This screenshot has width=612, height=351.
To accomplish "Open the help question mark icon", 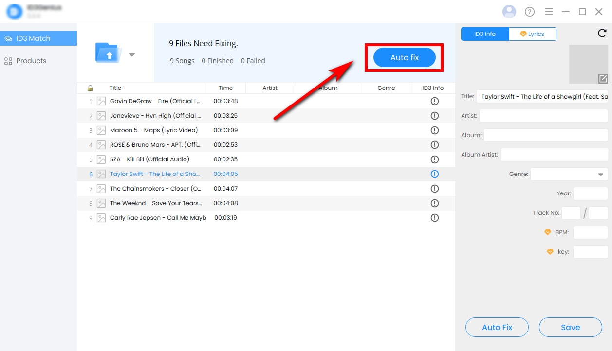I will 530,12.
